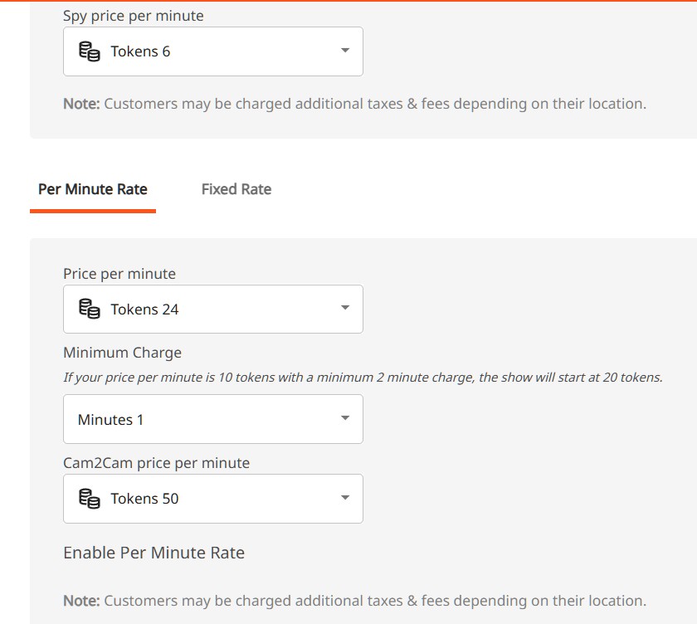
Task: Click the coin icon beside Tokens 50
Action: click(89, 499)
